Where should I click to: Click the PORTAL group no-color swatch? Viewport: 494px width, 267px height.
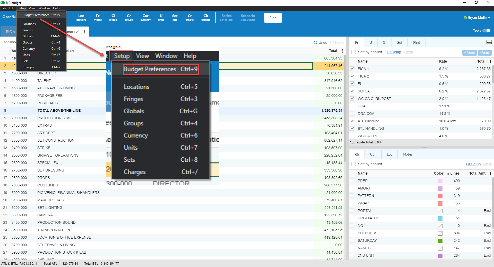[x=440, y=211]
